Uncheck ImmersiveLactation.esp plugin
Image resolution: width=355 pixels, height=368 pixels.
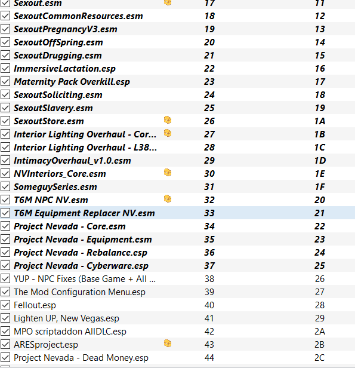[x=5, y=68]
